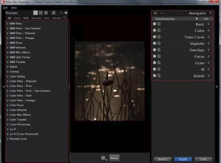
Task: Expand the Color panel arrow
Action: click(x=208, y=31)
